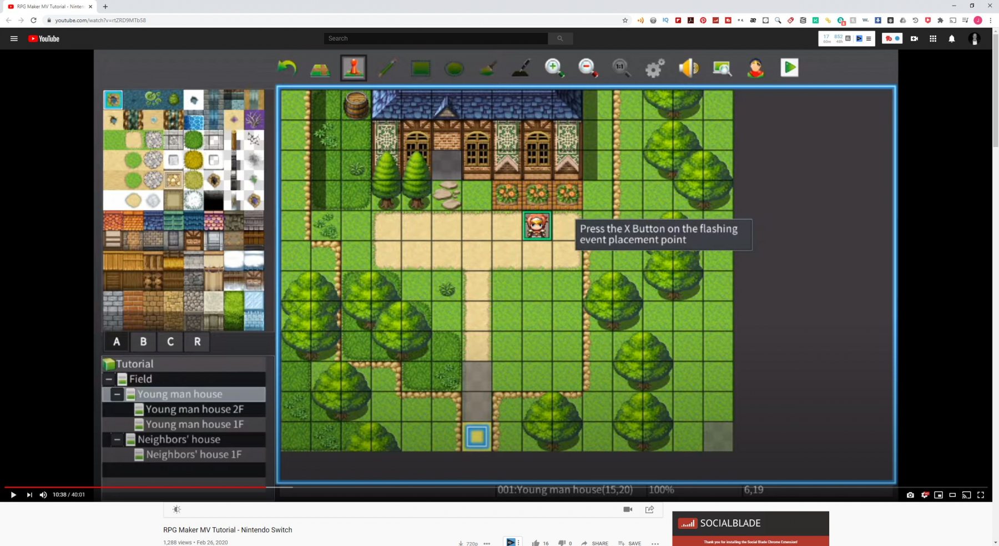Select the map terrain edit mode icon
Viewport: 999px width, 546px height.
(x=320, y=69)
